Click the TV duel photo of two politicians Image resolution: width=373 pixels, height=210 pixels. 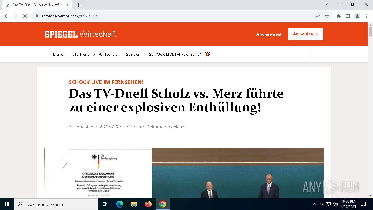tap(238, 173)
